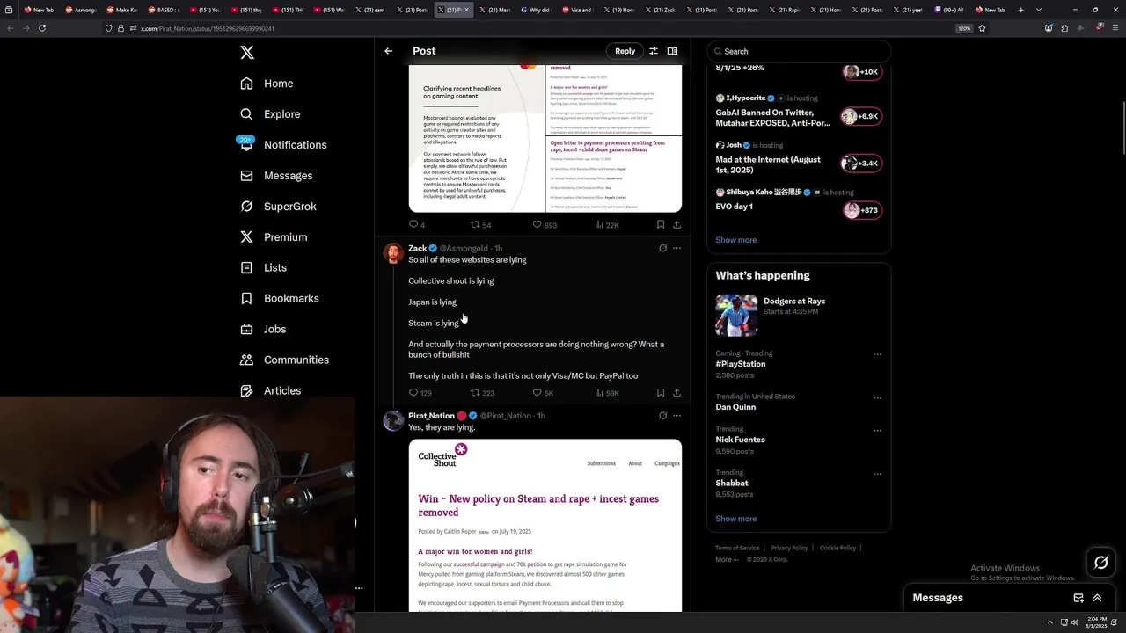Image resolution: width=1126 pixels, height=633 pixels.
Task: Open Nick Fuentes trending topic
Action: [x=740, y=440]
